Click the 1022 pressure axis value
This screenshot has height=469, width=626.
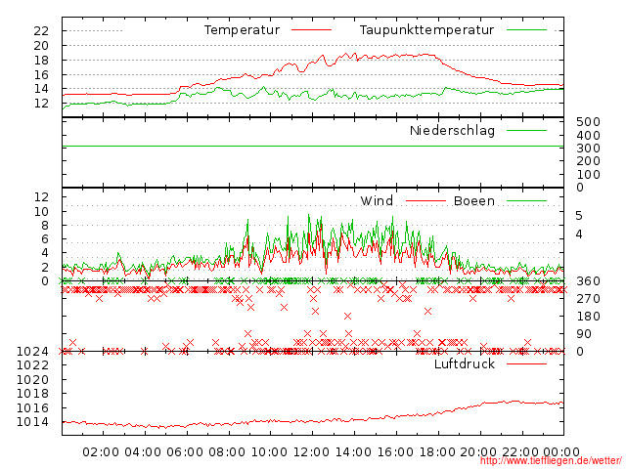click(x=32, y=364)
